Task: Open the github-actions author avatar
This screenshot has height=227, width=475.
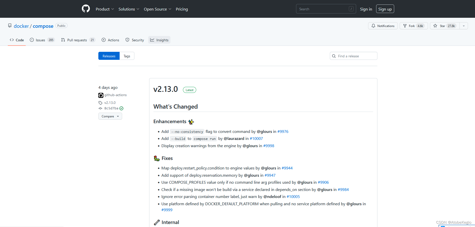Action: pos(101,95)
